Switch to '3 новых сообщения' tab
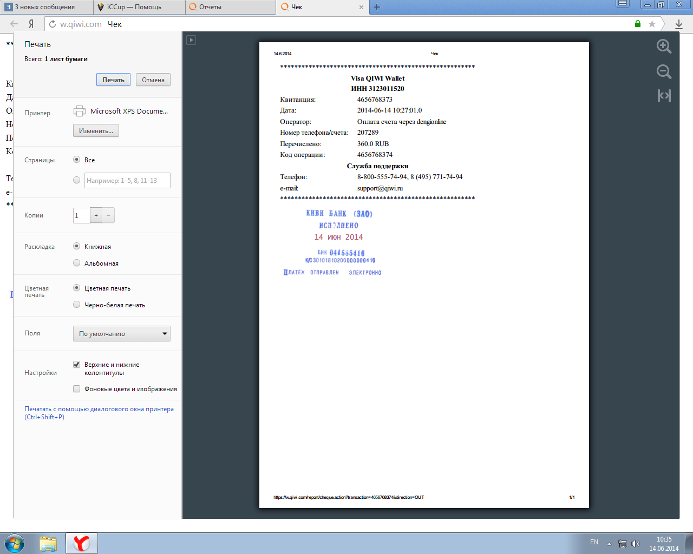Screen dimensions: 693x554 [x=45, y=7]
